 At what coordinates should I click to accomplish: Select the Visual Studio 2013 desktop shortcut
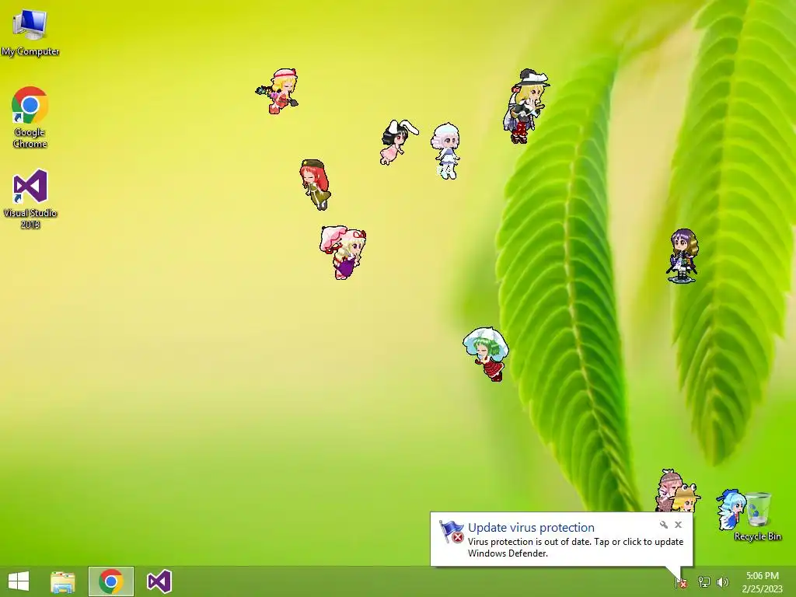(x=30, y=199)
